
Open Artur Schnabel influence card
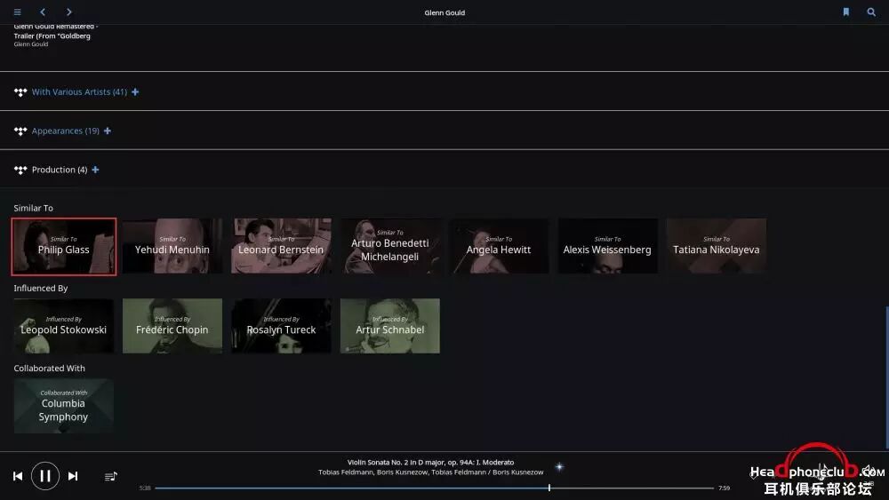[390, 326]
